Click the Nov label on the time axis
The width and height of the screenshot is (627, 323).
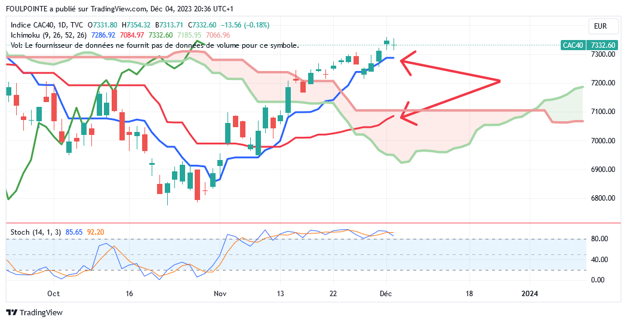pyautogui.click(x=220, y=294)
